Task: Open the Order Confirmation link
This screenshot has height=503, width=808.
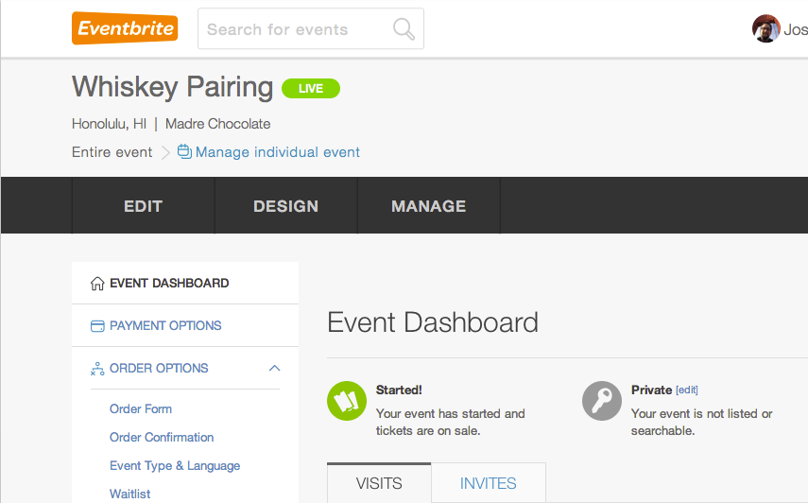Action: click(162, 437)
